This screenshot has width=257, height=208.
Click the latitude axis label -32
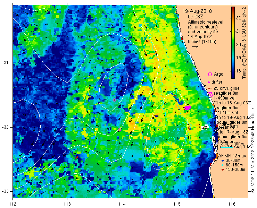(5, 127)
